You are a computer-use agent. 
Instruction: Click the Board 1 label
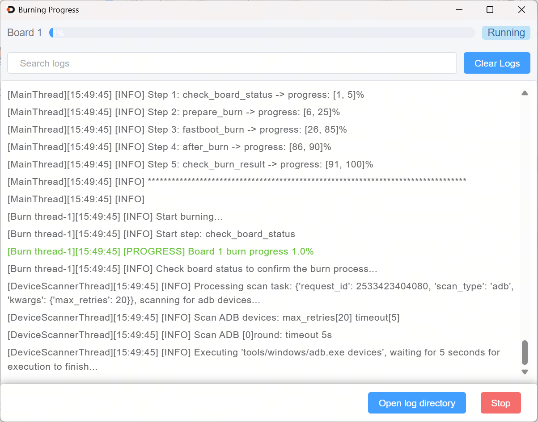pos(25,33)
